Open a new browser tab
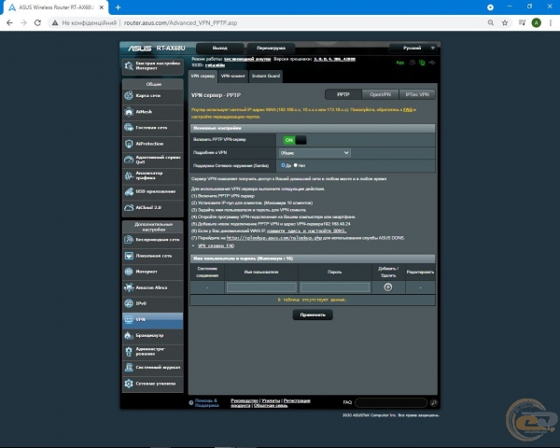The height and width of the screenshot is (448, 560). pos(118,7)
